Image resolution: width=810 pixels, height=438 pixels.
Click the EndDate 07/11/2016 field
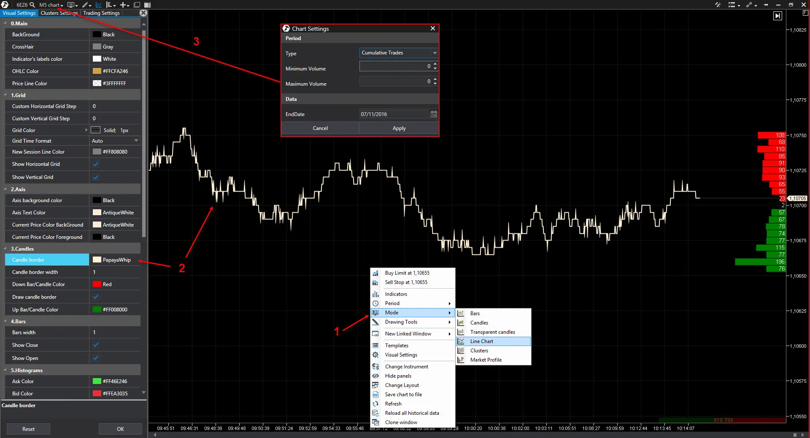(x=394, y=114)
